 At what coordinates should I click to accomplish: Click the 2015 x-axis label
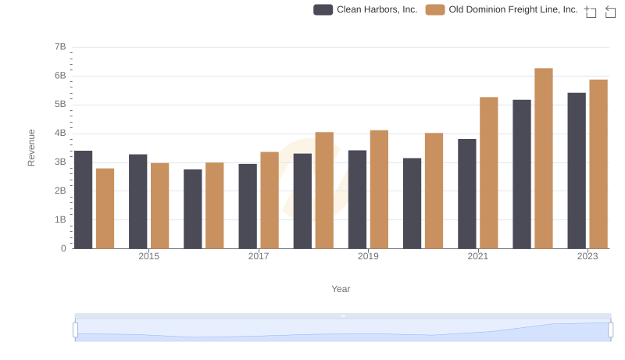coord(148,256)
